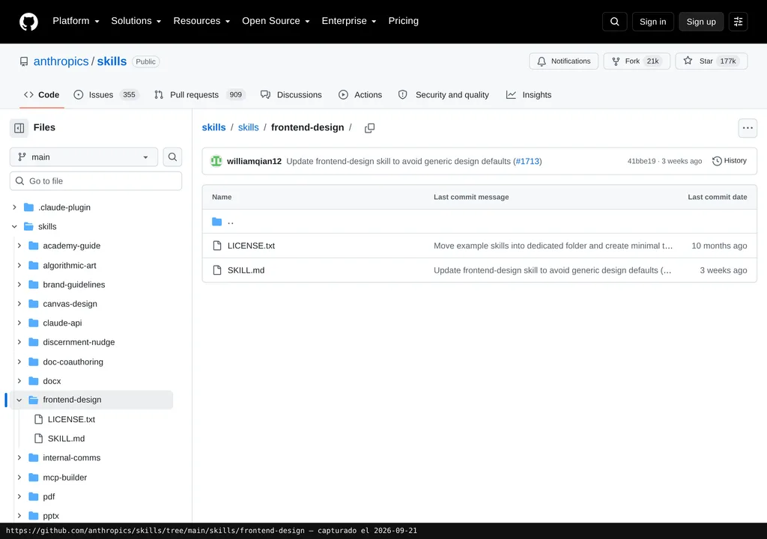Collapse the frontend-design folder chevron
The image size is (767, 539).
(x=19, y=400)
